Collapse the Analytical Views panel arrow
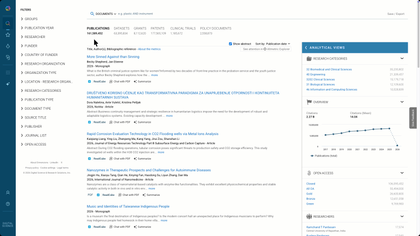420x236 pixels. tap(306, 48)
